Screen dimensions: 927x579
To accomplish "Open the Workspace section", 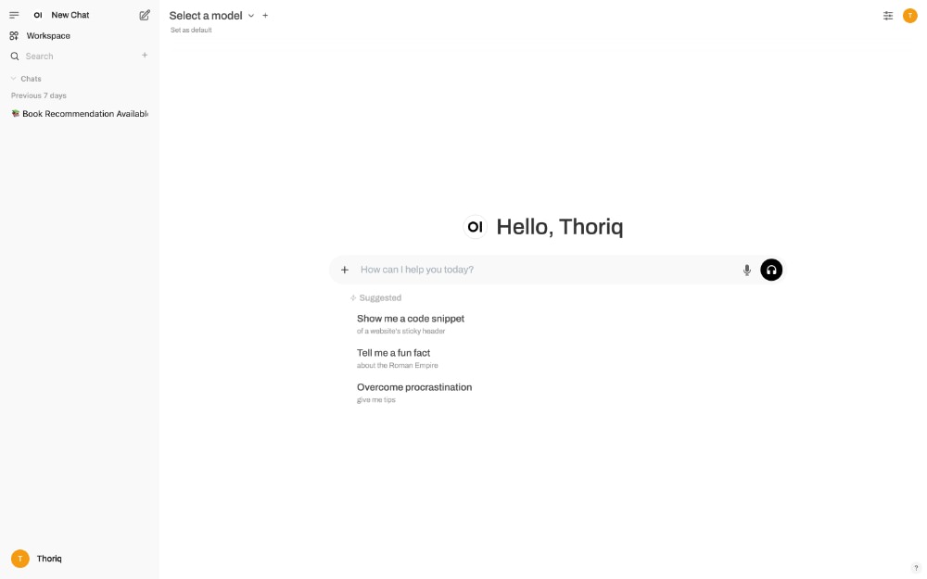I will tap(79, 35).
